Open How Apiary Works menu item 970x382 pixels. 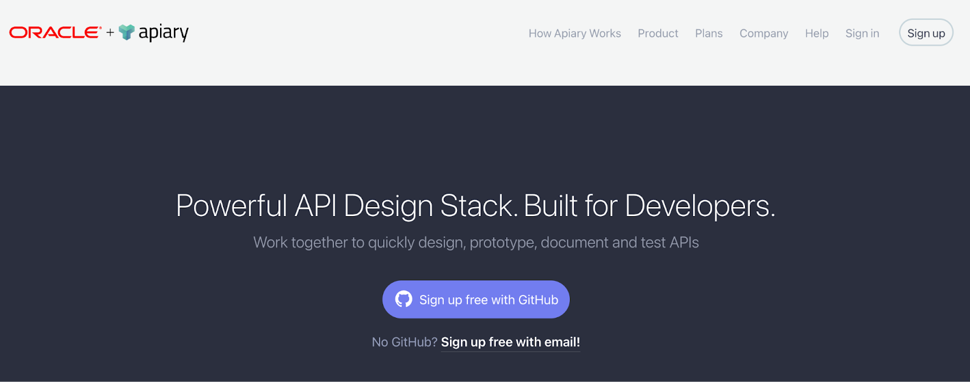(x=575, y=33)
